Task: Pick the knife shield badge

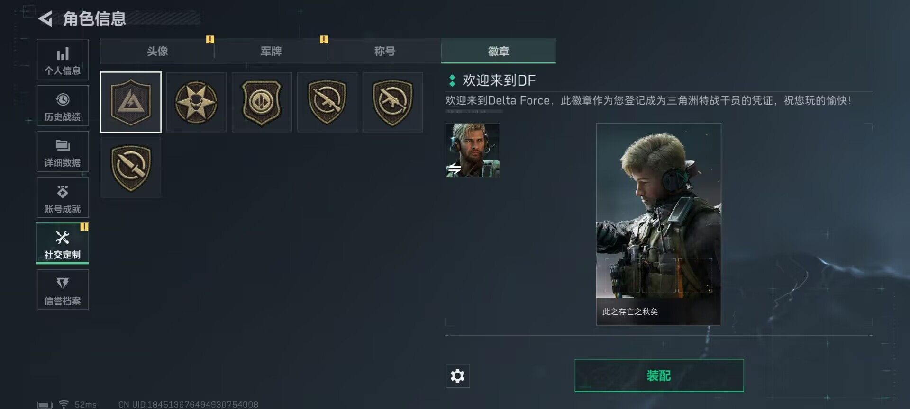Action: (x=131, y=168)
